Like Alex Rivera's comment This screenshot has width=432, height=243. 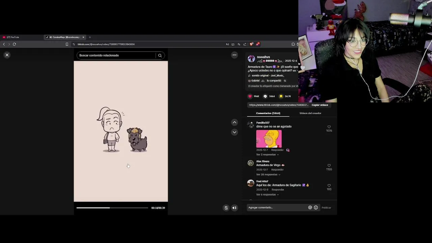click(x=329, y=166)
